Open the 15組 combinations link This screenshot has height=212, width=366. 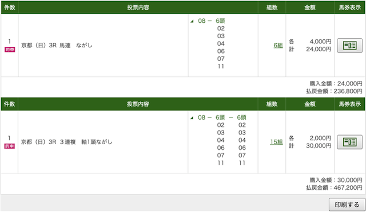(x=276, y=142)
